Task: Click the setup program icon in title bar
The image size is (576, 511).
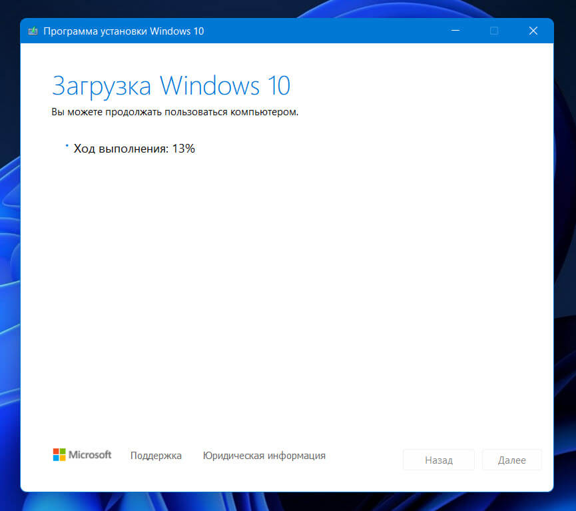Action: [33, 31]
